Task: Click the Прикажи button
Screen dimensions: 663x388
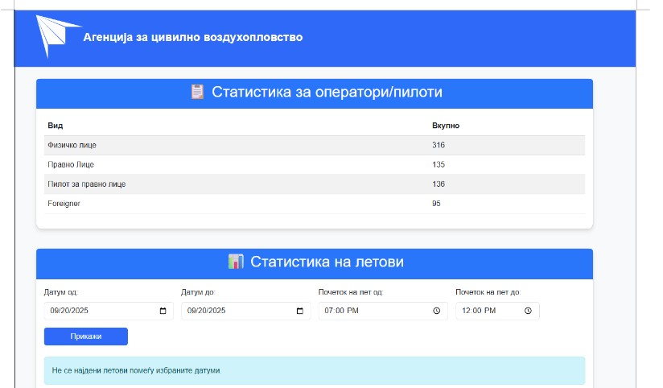Action: tap(86, 336)
